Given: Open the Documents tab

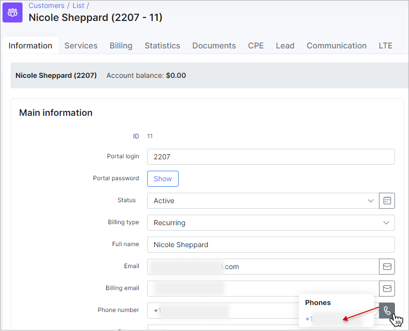Looking at the screenshot, I should [214, 45].
